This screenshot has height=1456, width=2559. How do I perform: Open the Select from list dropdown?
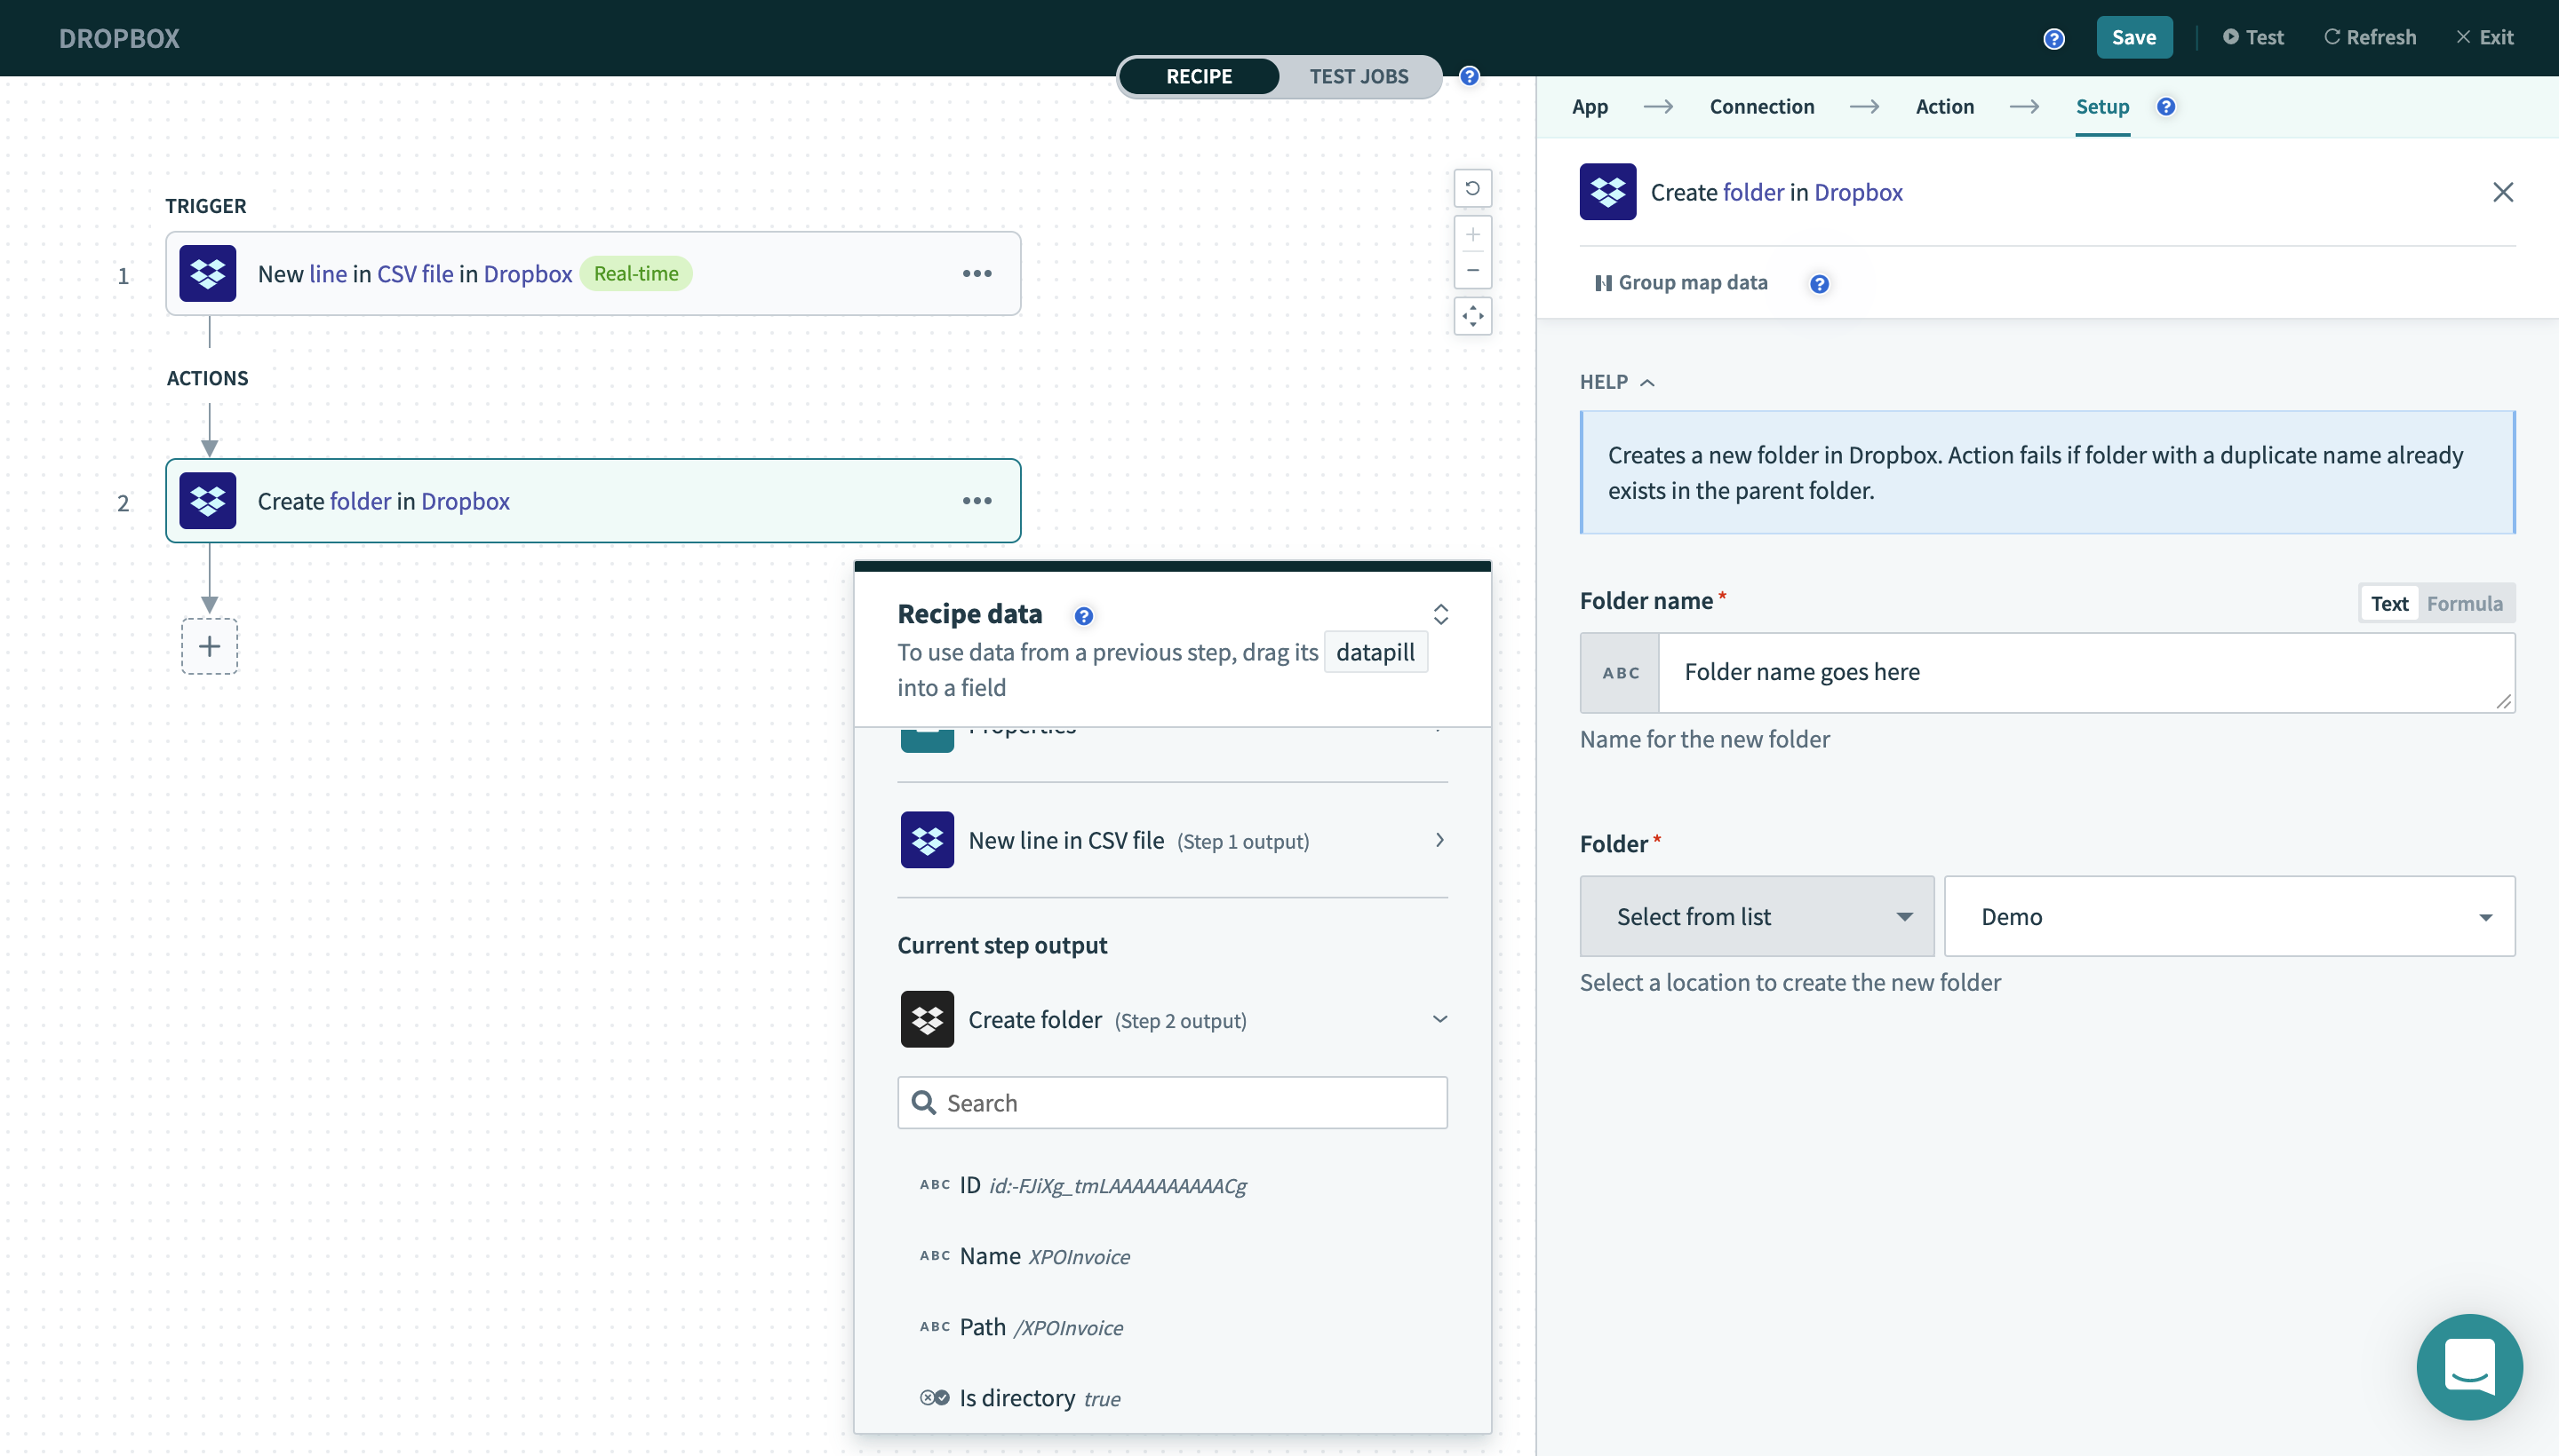pyautogui.click(x=1757, y=916)
